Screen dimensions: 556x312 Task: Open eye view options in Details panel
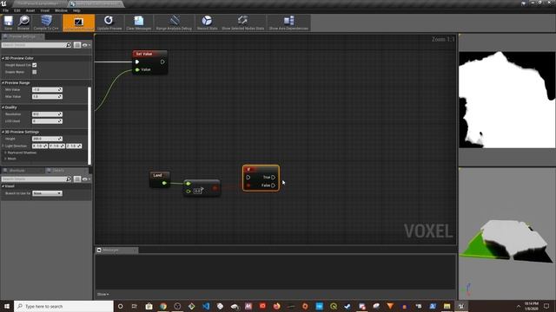[x=86, y=179]
